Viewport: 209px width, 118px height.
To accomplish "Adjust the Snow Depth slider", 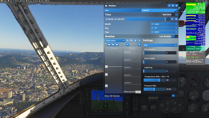I will [154, 62].
